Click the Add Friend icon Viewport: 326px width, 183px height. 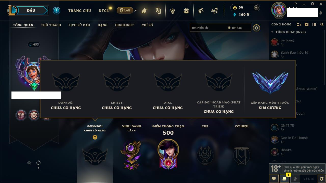click(299, 24)
